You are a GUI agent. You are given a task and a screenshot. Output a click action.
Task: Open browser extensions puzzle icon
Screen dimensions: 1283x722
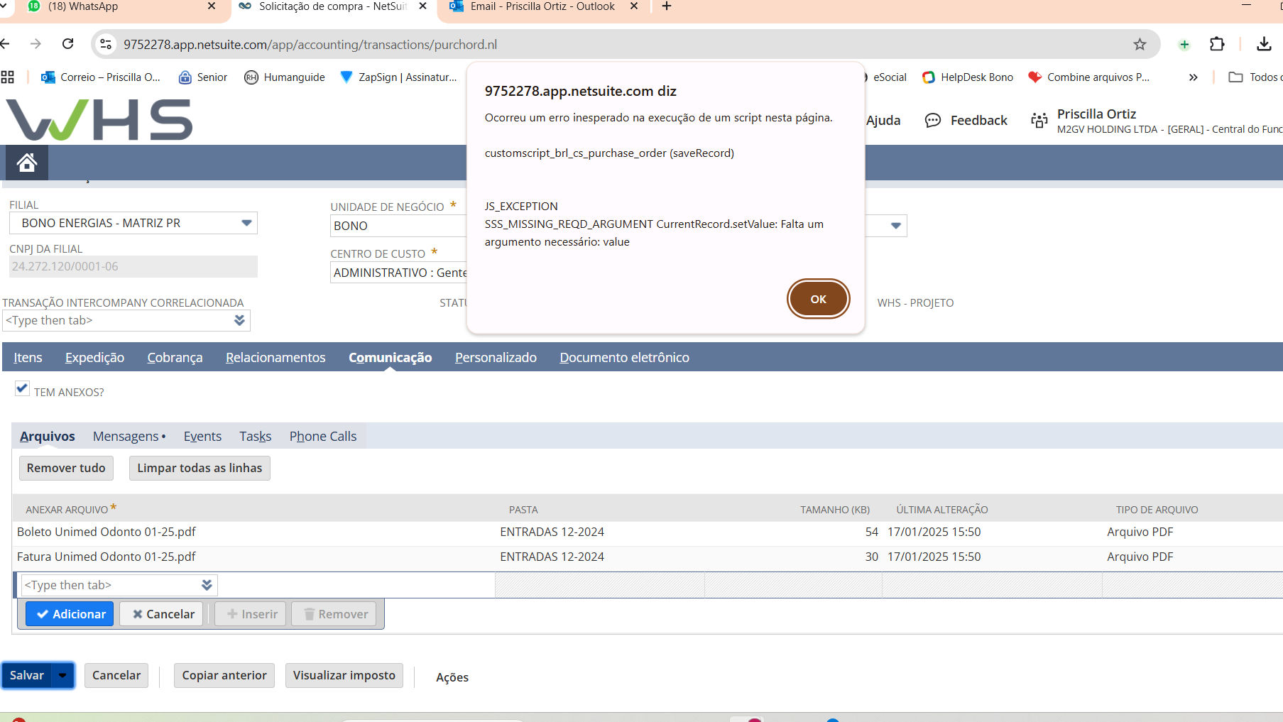click(1217, 44)
